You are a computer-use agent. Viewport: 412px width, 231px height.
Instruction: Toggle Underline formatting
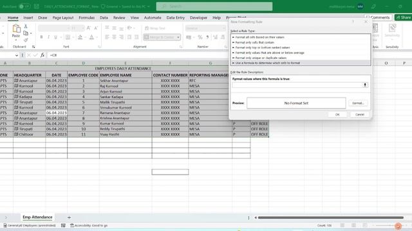click(x=55, y=37)
